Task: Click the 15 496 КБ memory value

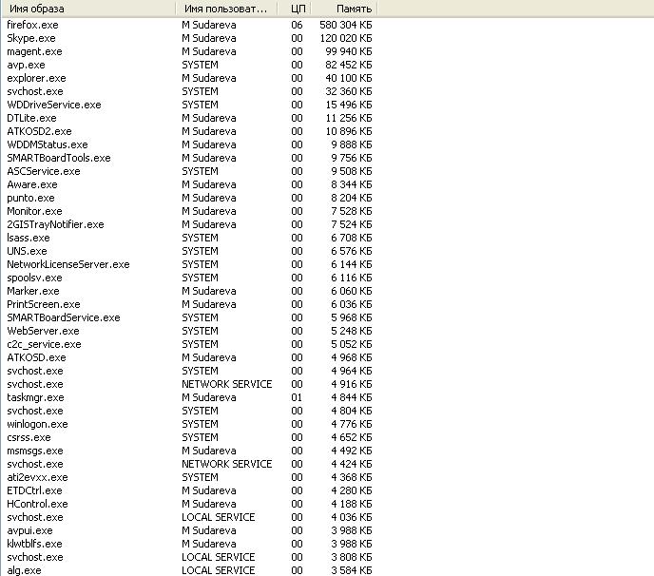Action: point(349,106)
